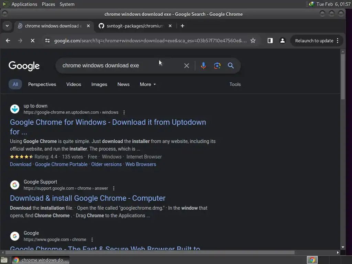Clear the Google search box text
Viewport: 352px width, 264px height.
click(x=187, y=66)
